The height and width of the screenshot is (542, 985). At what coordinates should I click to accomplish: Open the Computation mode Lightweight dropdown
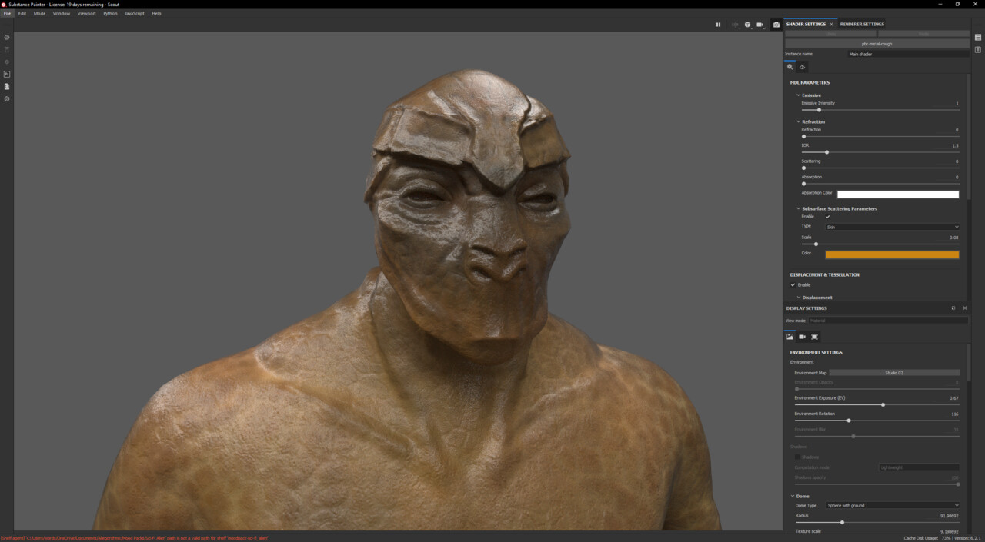920,467
